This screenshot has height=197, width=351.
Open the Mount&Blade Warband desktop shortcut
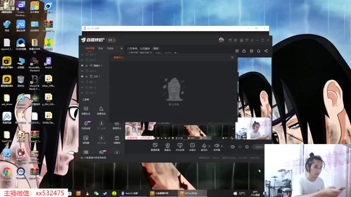click(x=35, y=64)
